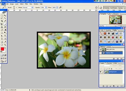This screenshot has height=91, width=126.
Task: Open the Image menu
Action: [x=12, y=4]
